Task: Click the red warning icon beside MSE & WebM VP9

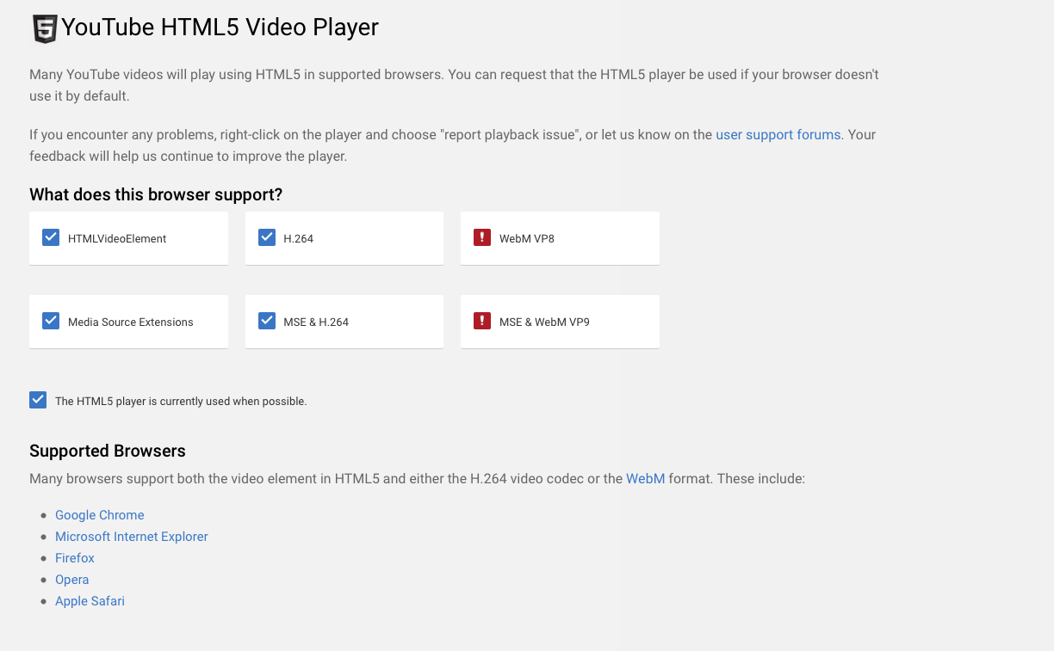Action: point(482,321)
